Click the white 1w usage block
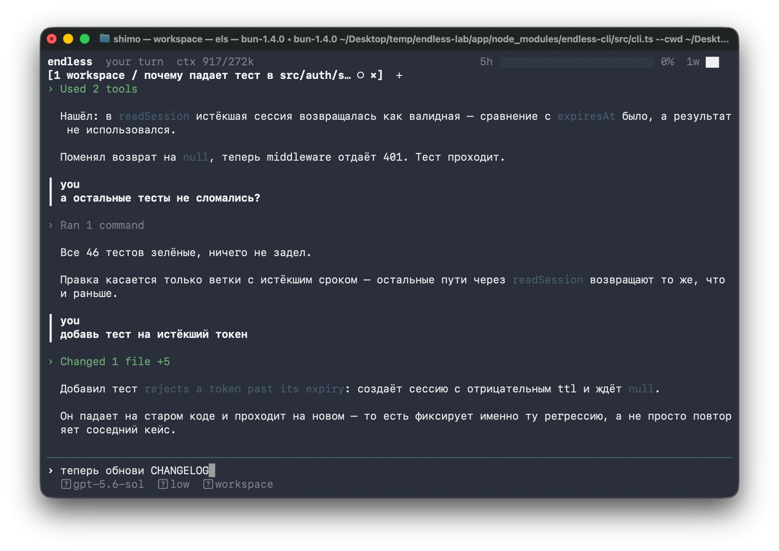Viewport: 779px width, 551px height. (x=712, y=62)
